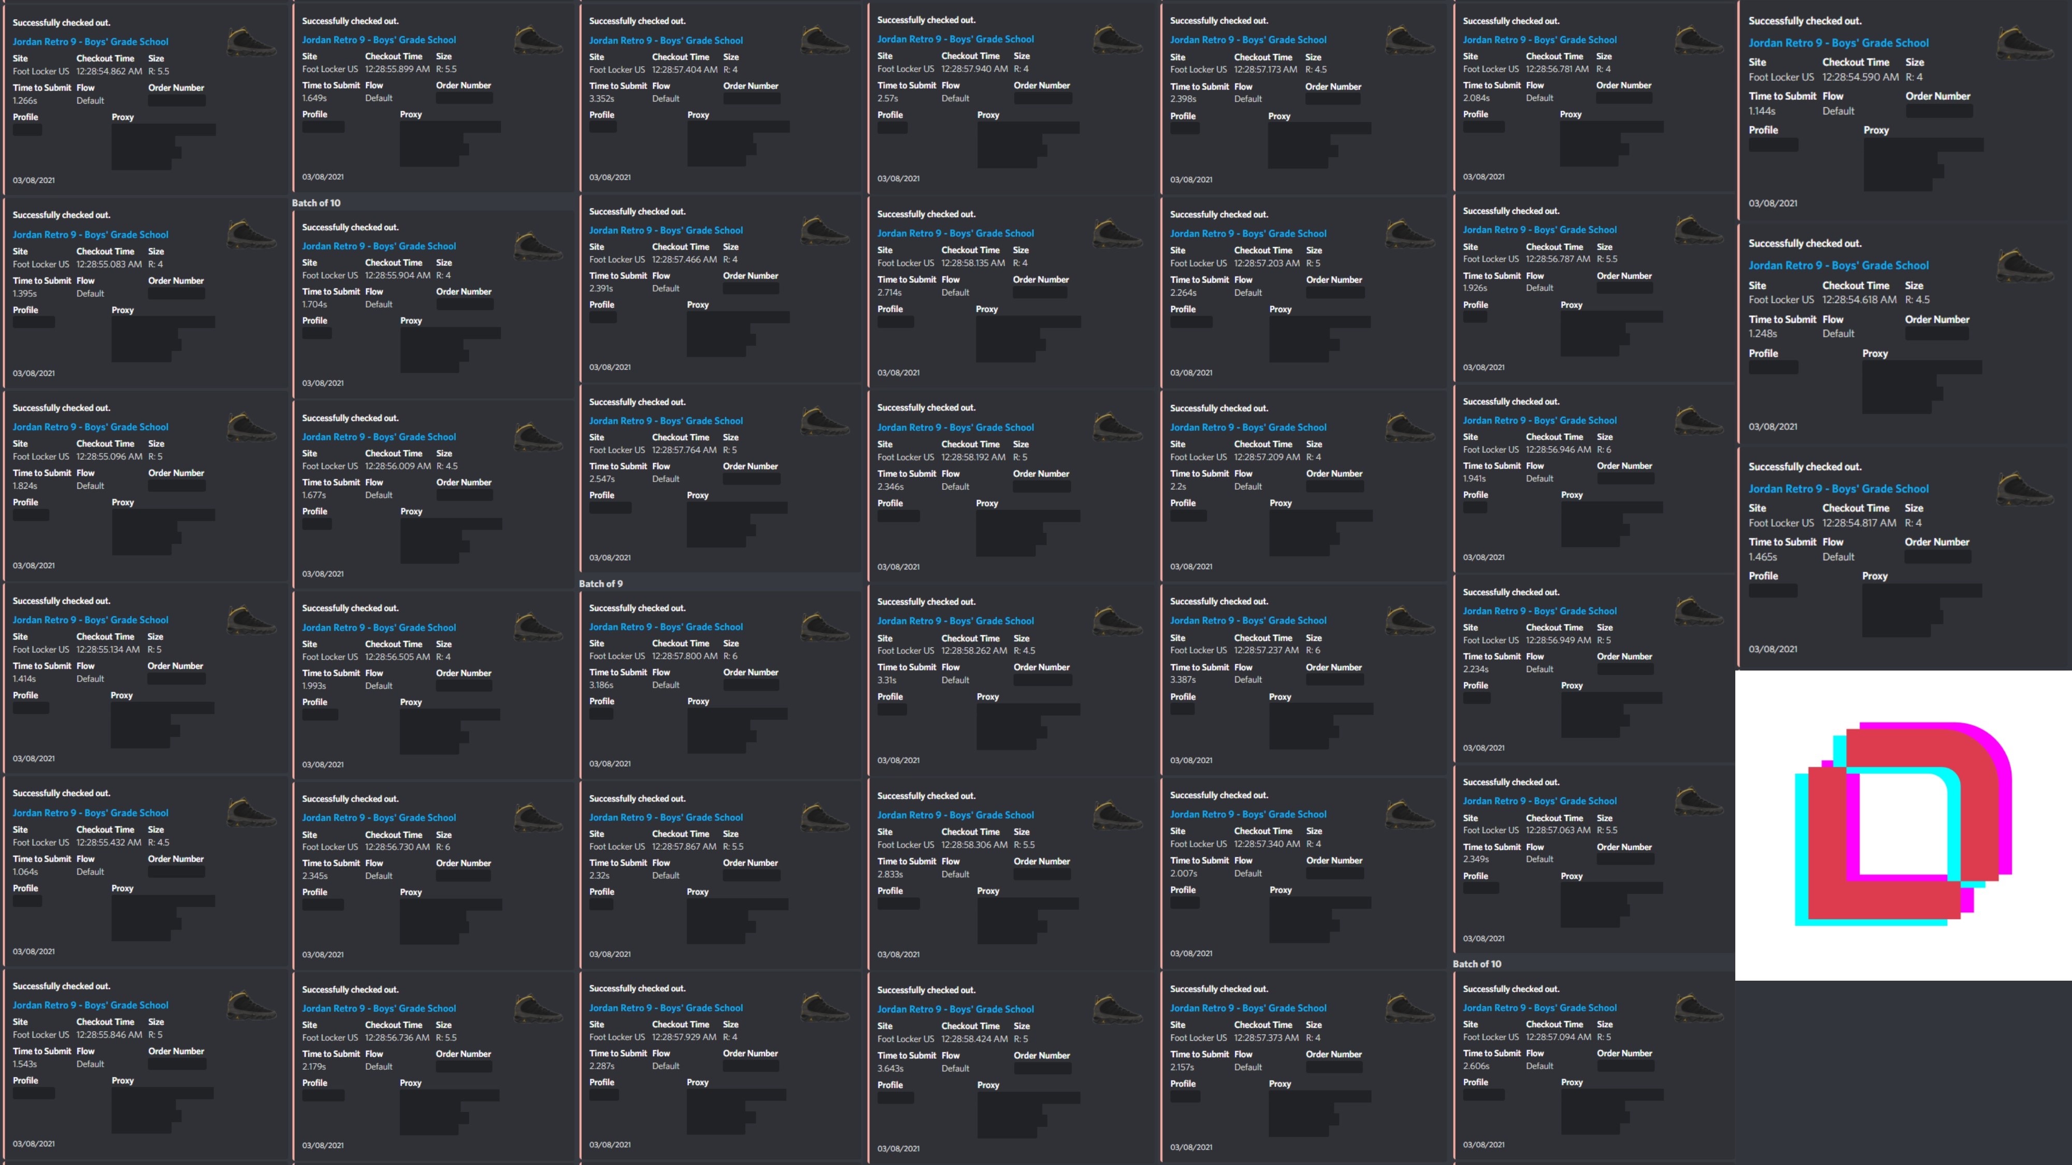Open shoe thumbnail in 12:28:58.192 AM checkout card

1118,428
